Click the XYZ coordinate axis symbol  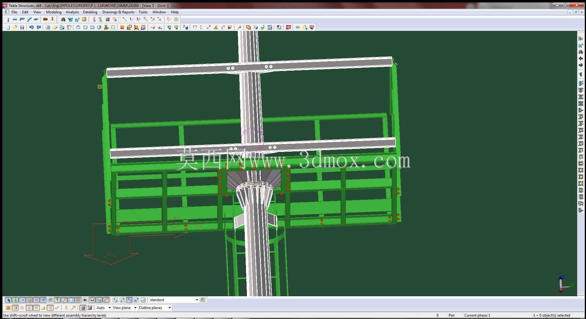pyautogui.click(x=566, y=284)
